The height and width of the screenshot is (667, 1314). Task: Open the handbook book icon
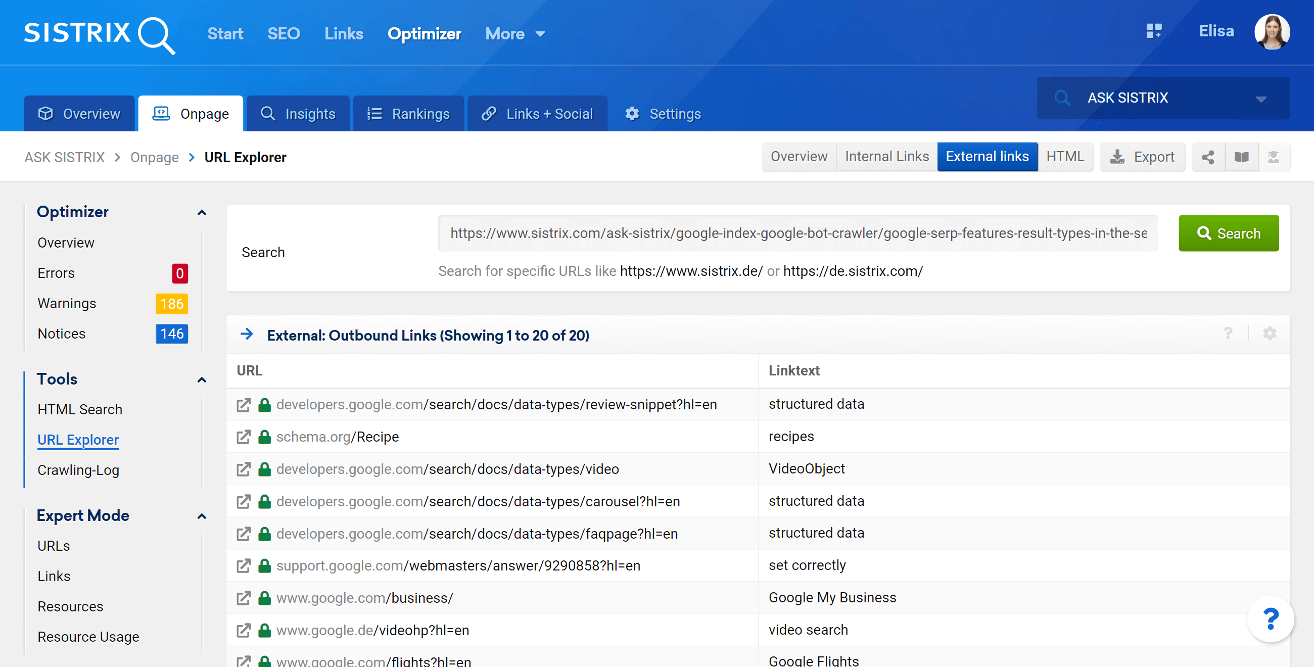coord(1242,157)
